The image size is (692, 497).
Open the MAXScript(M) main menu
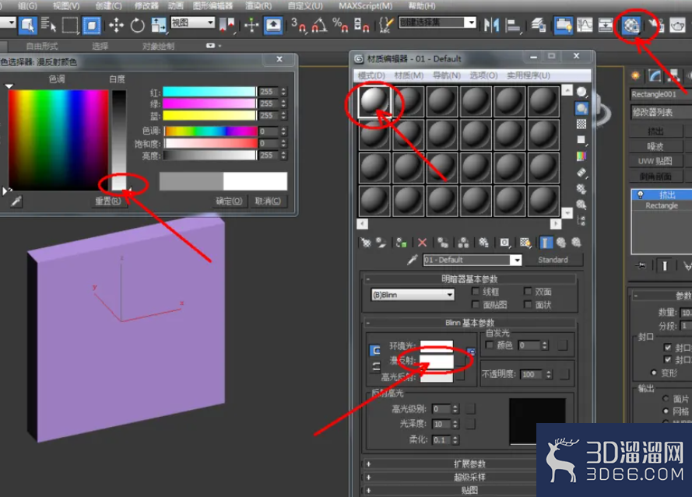point(365,5)
